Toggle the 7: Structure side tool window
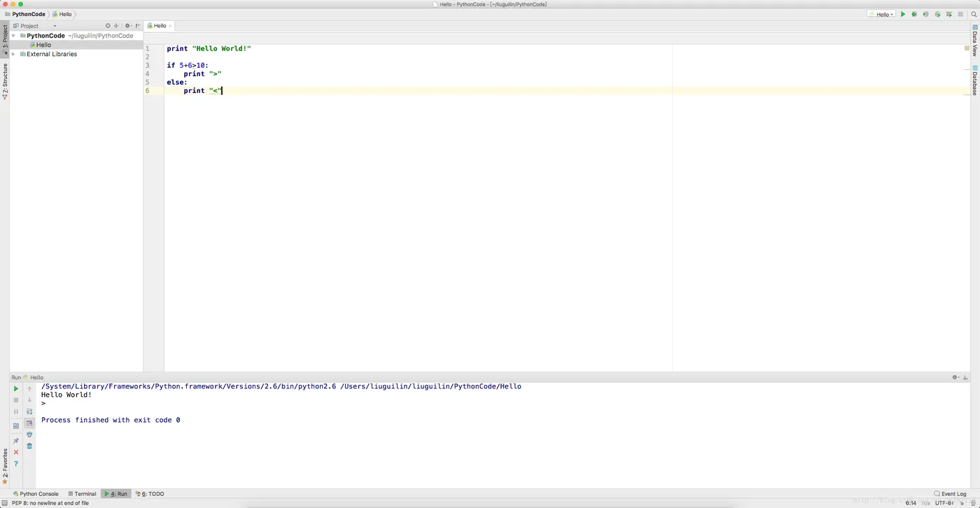This screenshot has height=508, width=980. (4, 81)
